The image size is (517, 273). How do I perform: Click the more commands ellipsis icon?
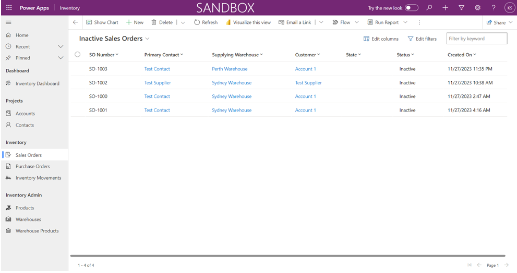click(x=419, y=22)
